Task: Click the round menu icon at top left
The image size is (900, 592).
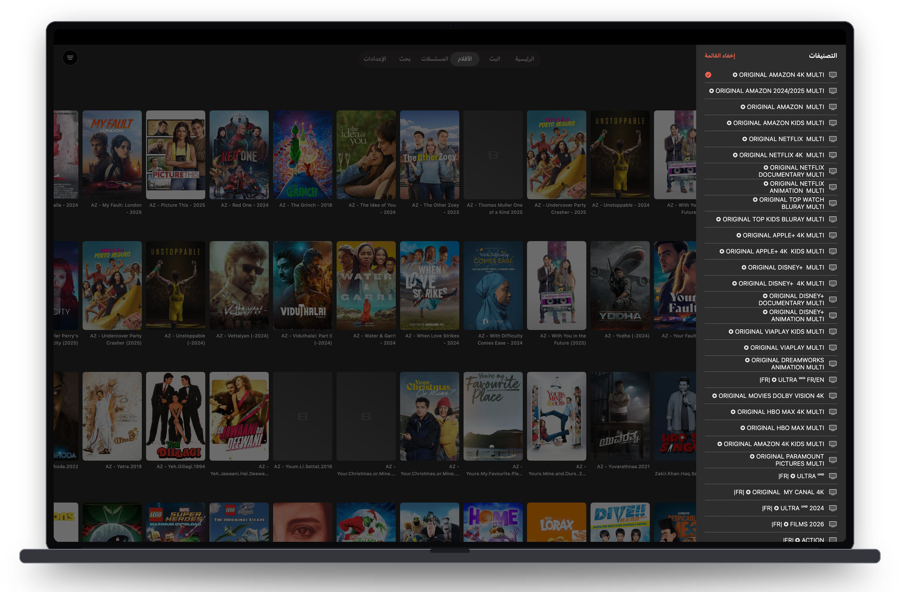Action: tap(70, 58)
